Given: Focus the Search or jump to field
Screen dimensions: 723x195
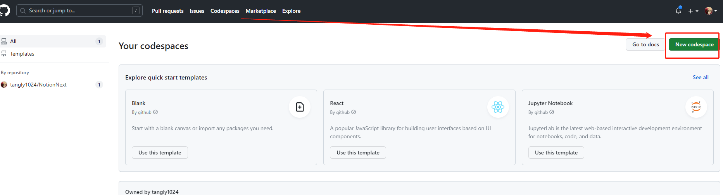Looking at the screenshot, I should coord(79,10).
